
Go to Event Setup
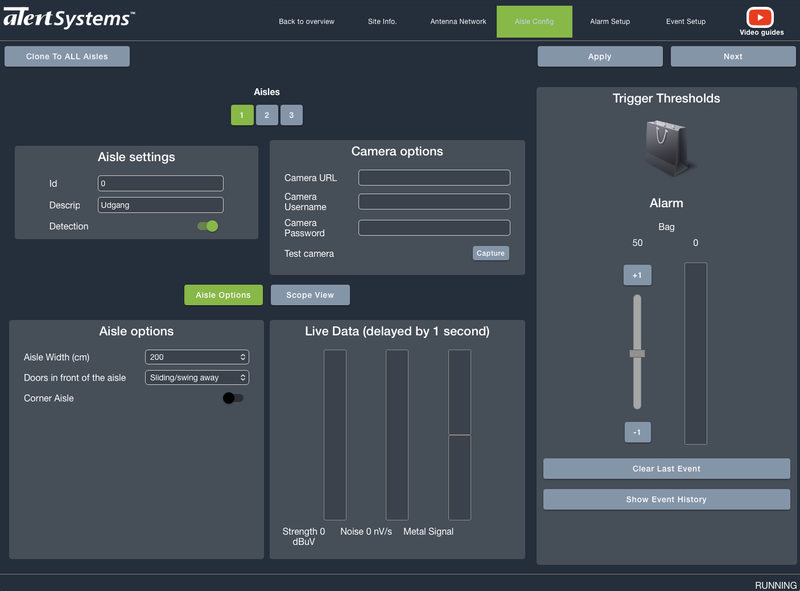tap(685, 21)
